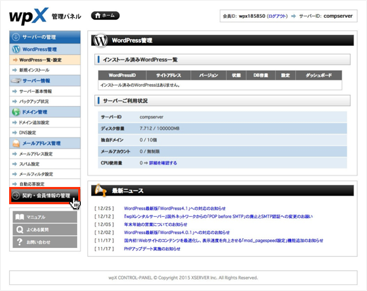Open 自動応答設定 menu item
The width and height of the screenshot is (367, 291).
click(45, 184)
